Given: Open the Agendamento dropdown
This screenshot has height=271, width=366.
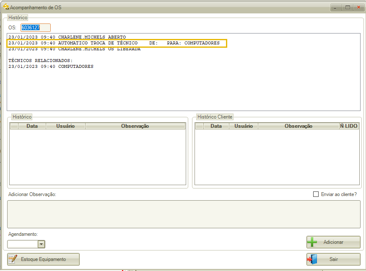Looking at the screenshot, I should (41, 244).
